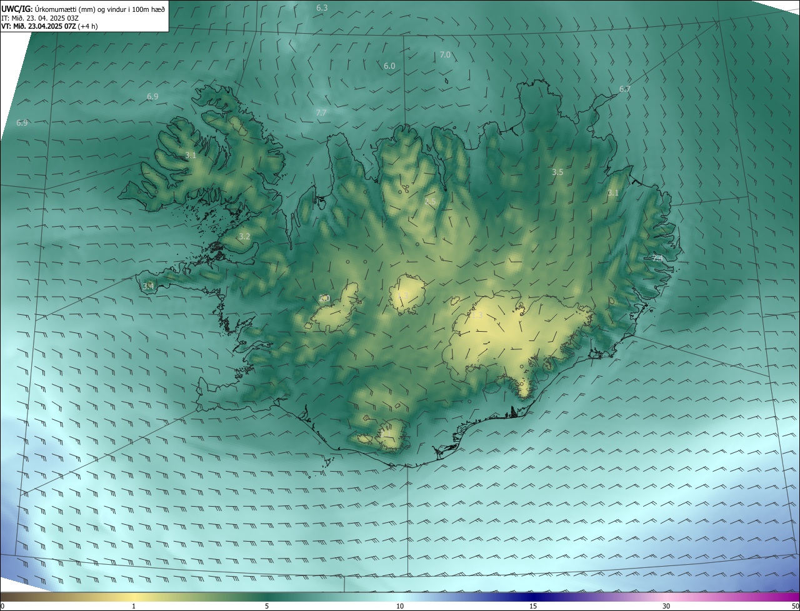800x611 pixels.
Task: Click the map title text 'UWC/IG: Úrkomumætti (mm)'
Action: (x=47, y=8)
